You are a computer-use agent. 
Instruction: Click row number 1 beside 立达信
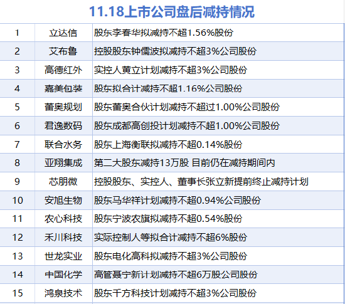pos(17,33)
